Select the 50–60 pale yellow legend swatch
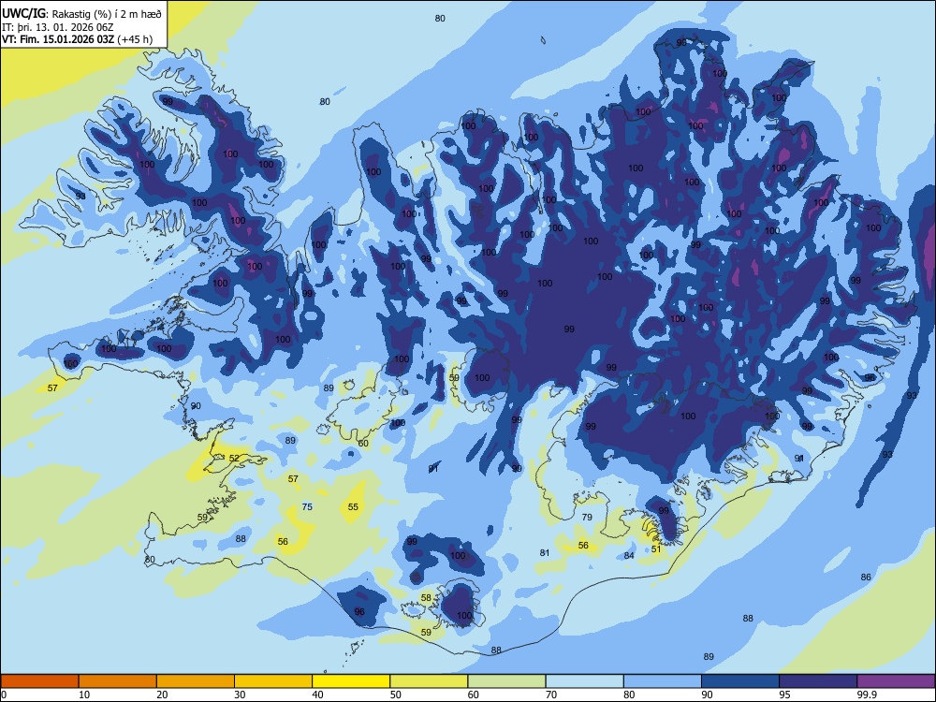This screenshot has height=702, width=936. [429, 681]
